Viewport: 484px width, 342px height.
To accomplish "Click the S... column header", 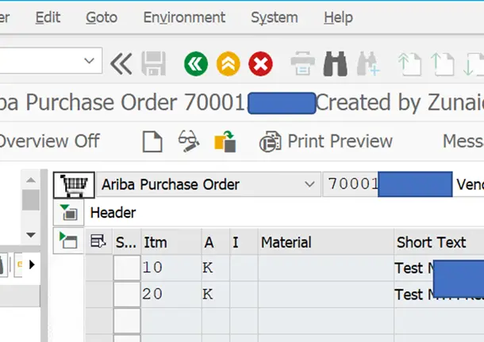I will pos(126,242).
